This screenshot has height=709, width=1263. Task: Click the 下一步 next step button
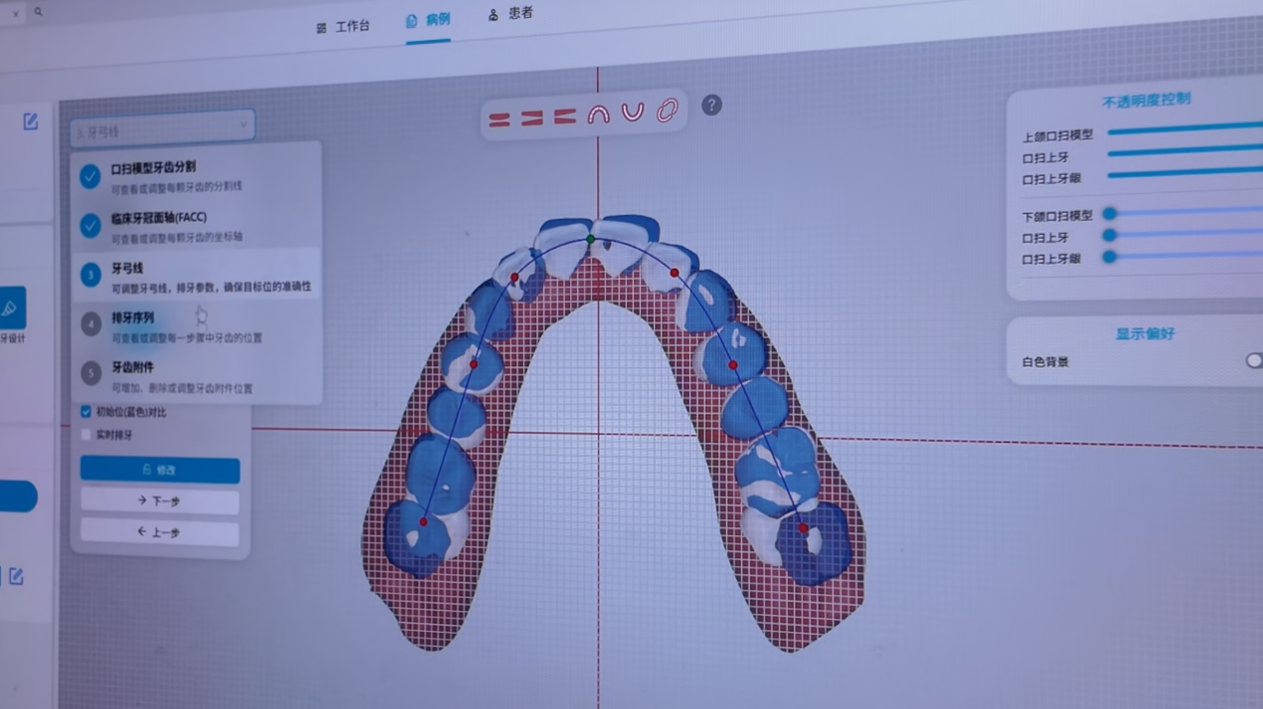pos(160,500)
